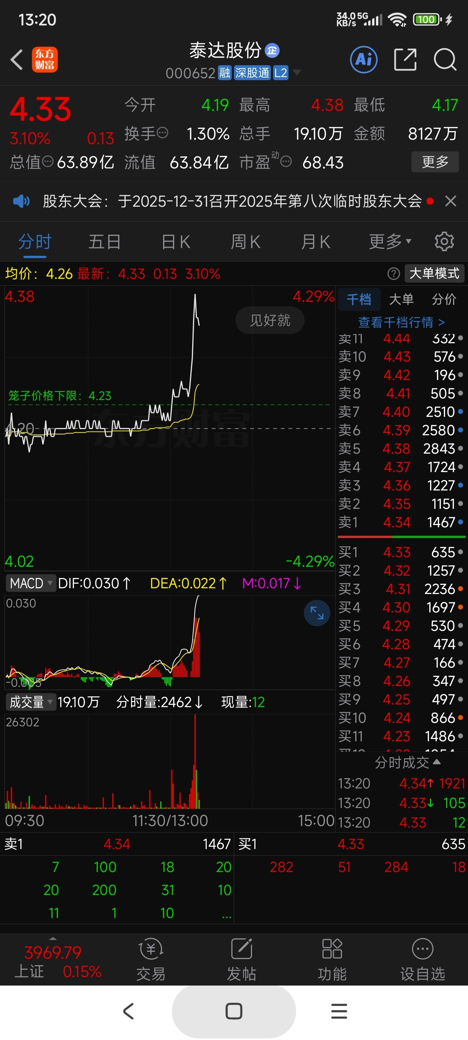Select the 大单 order book tab
The width and height of the screenshot is (468, 1040).
(x=401, y=299)
